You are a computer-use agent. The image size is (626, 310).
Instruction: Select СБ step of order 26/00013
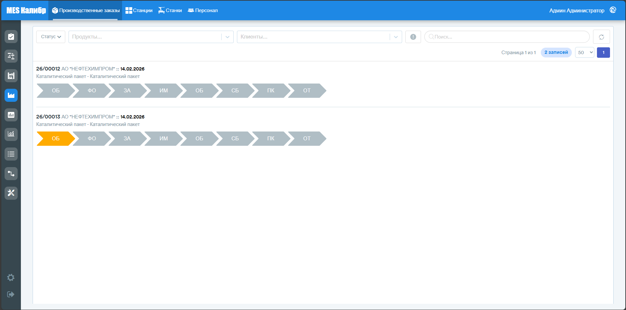[235, 139]
